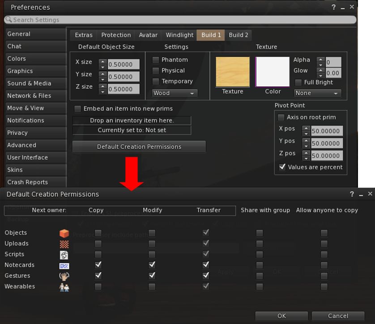Enable Copy permission for Objects
The height and width of the screenshot is (324, 375).
(x=98, y=233)
